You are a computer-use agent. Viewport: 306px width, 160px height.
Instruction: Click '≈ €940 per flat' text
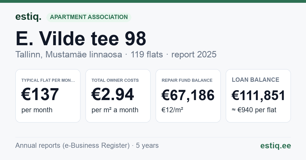254,110
